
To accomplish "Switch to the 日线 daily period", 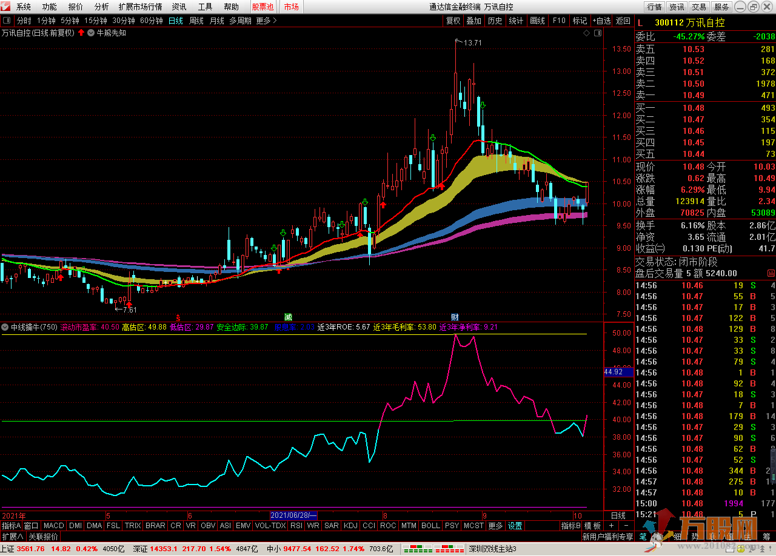I will point(175,21).
